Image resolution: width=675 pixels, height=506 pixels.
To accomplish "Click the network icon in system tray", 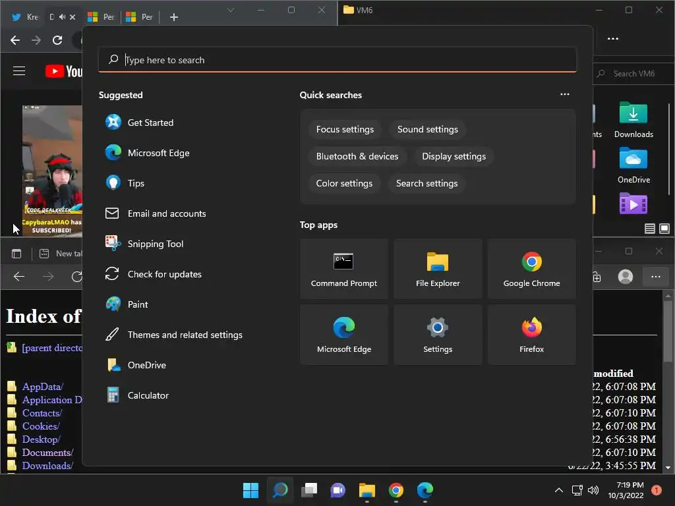I will tap(577, 490).
